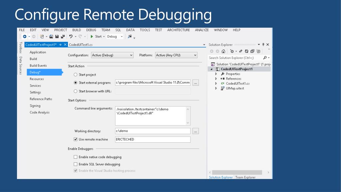Click the remote machine name field
The image size is (341, 192).
coord(153,140)
